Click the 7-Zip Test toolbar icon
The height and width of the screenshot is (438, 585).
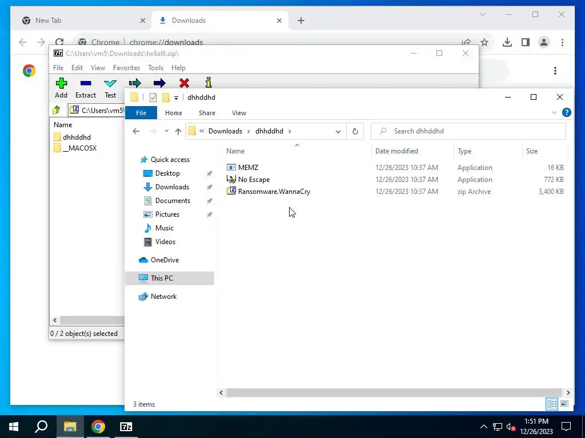coord(110,83)
